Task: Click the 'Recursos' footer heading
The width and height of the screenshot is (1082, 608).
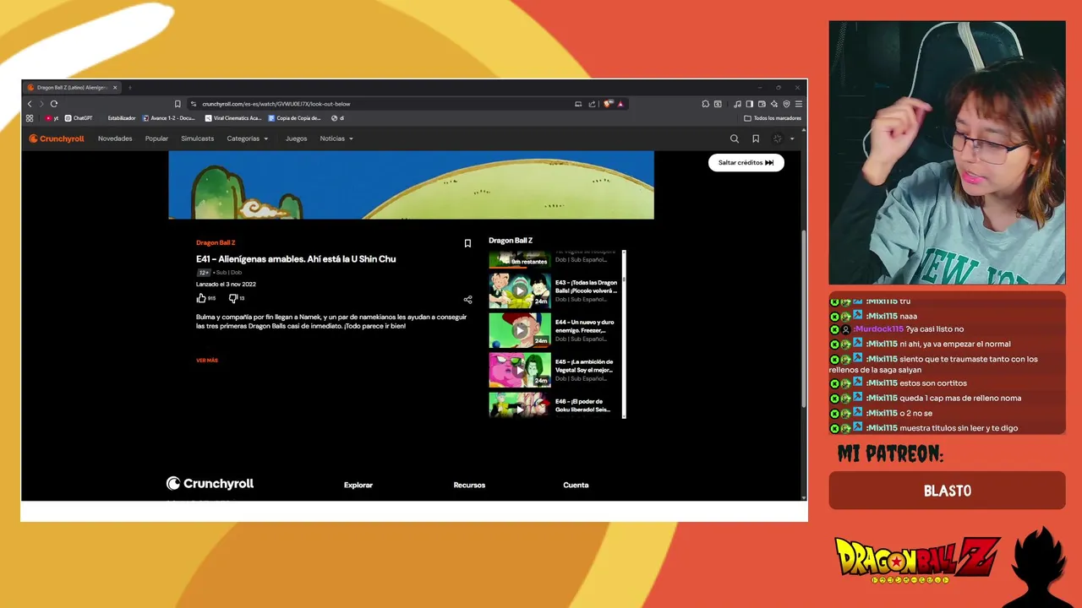Action: (x=469, y=485)
